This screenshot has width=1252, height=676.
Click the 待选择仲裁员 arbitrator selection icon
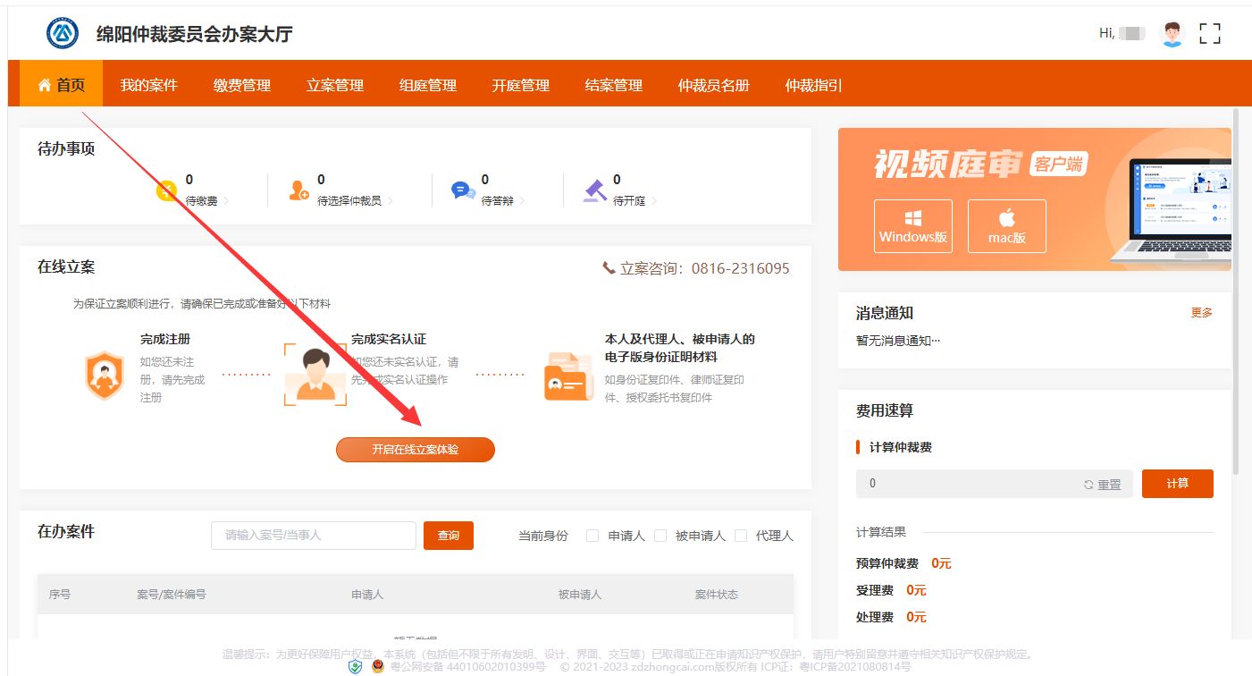(x=299, y=189)
